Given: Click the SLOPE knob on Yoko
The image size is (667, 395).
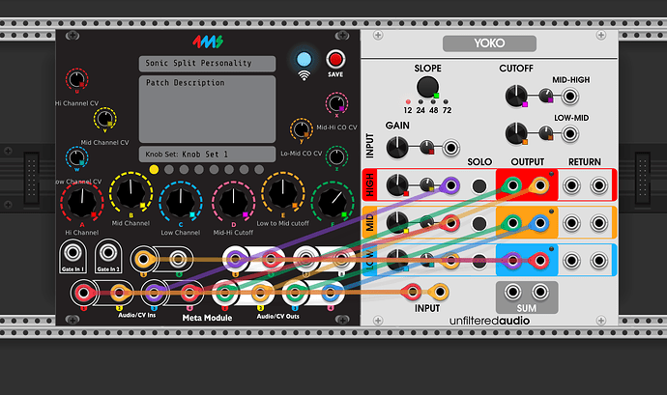Looking at the screenshot, I should click(427, 87).
